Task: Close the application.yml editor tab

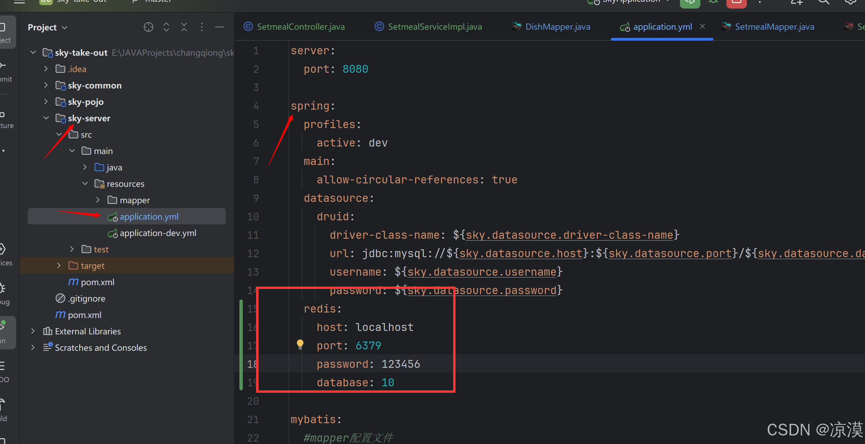Action: click(x=702, y=26)
